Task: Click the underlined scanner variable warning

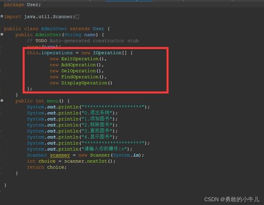Action: pyautogui.click(x=60, y=155)
